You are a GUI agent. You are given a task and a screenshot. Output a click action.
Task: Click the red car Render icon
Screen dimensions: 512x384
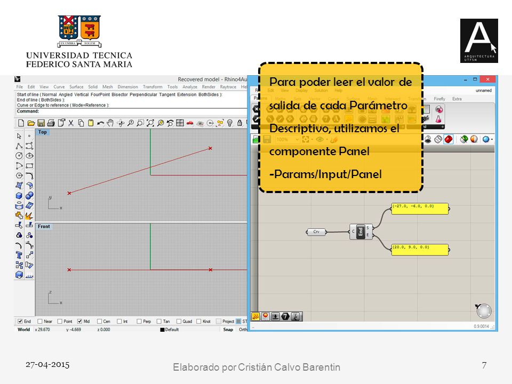[190, 123]
